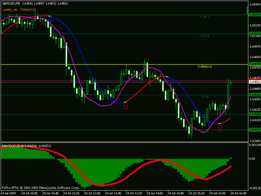
Task: Click the 24 Jul 12:45 time label
Action: tap(113, 193)
